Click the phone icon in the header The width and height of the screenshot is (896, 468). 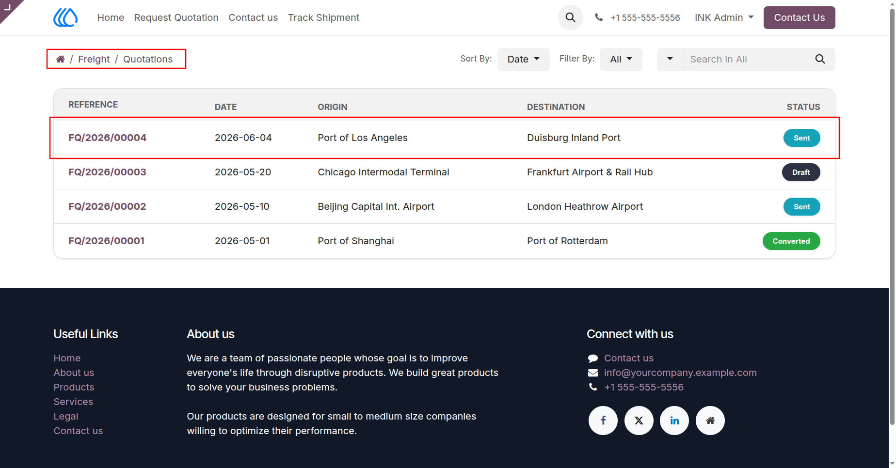599,17
